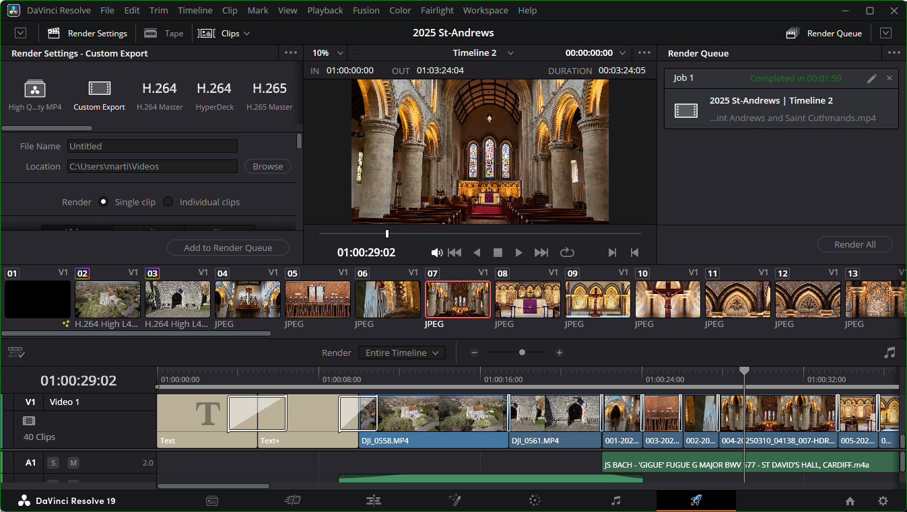Open the Fairlight page music icon

click(x=615, y=501)
